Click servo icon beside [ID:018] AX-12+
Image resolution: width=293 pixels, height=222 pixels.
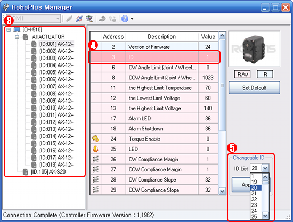tap(34, 165)
